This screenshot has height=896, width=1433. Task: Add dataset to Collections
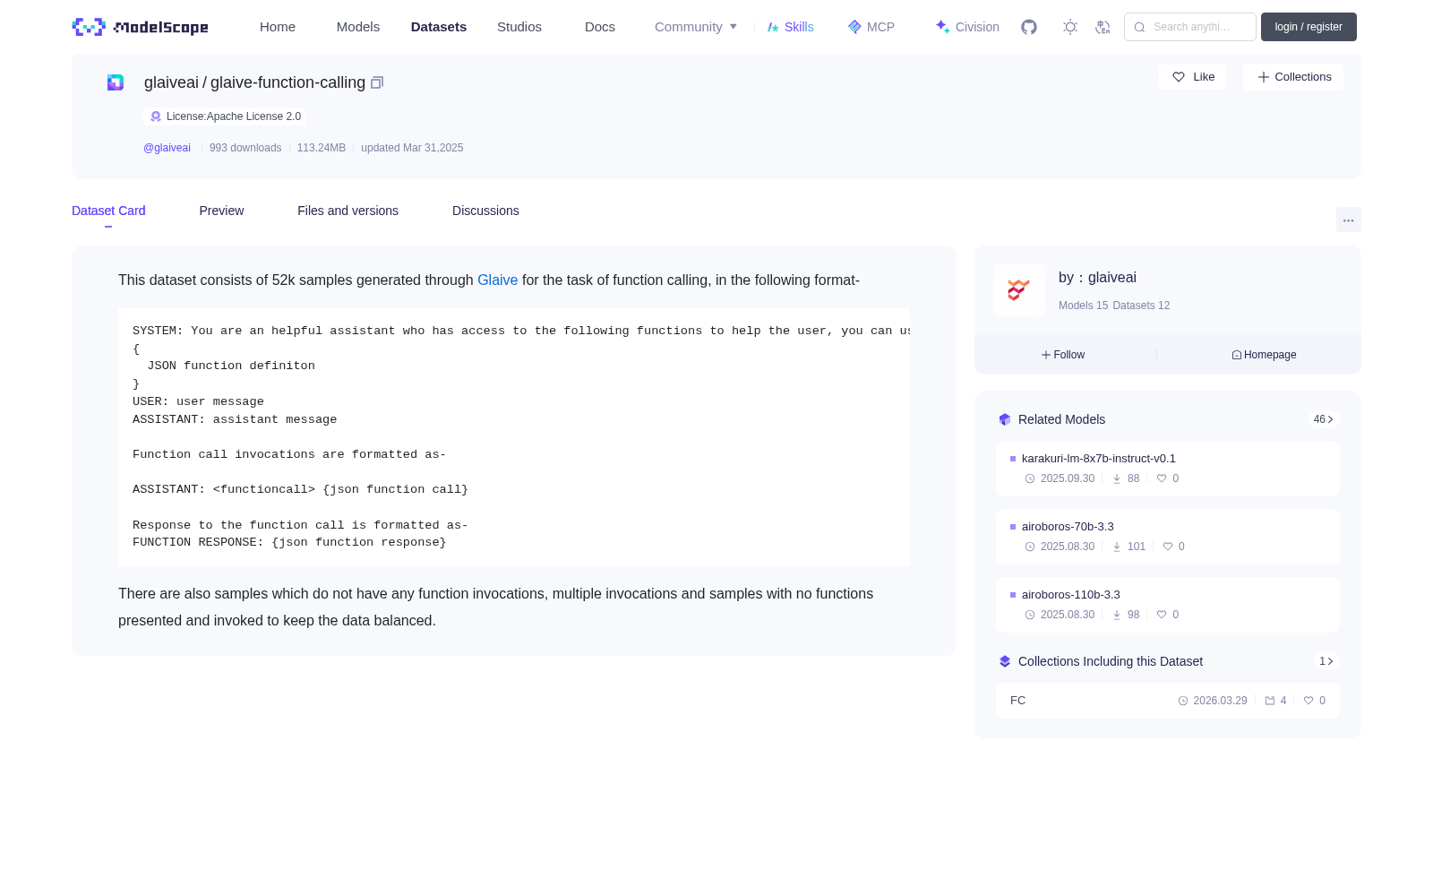(1293, 77)
